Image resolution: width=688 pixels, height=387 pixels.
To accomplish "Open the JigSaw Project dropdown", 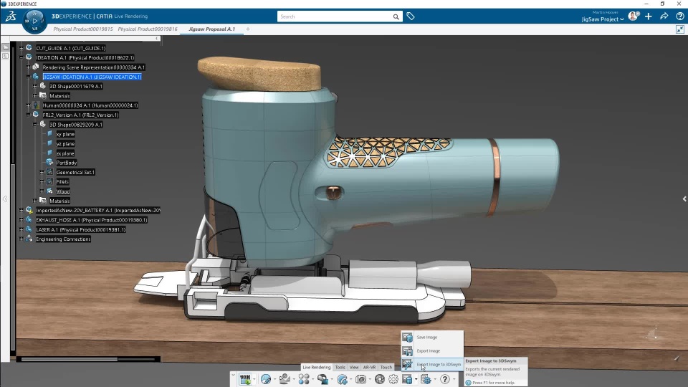I will pos(603,19).
